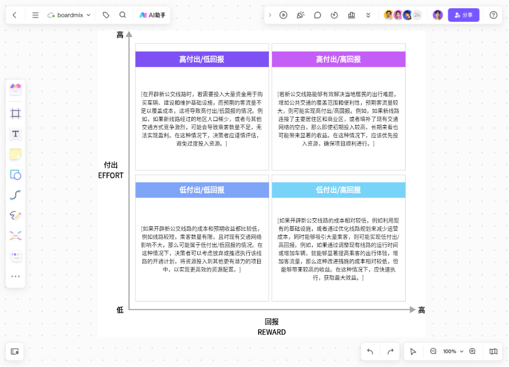
Task: Undo the last action
Action: click(x=370, y=351)
